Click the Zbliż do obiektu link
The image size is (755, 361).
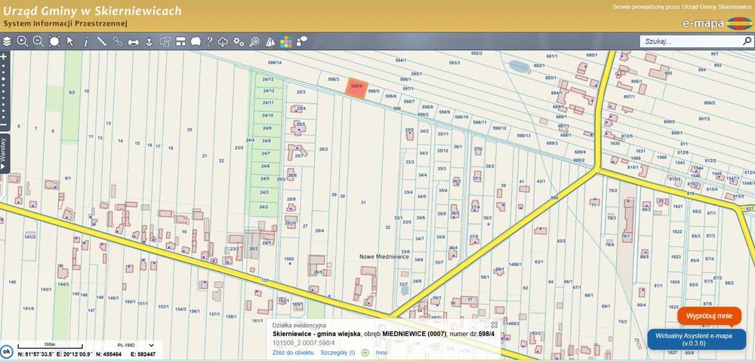coord(293,353)
